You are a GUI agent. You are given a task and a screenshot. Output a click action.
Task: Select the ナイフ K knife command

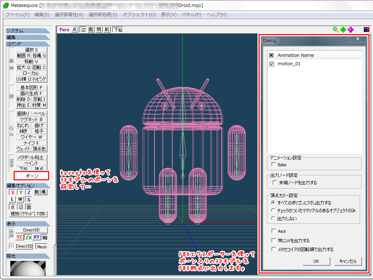click(31, 143)
